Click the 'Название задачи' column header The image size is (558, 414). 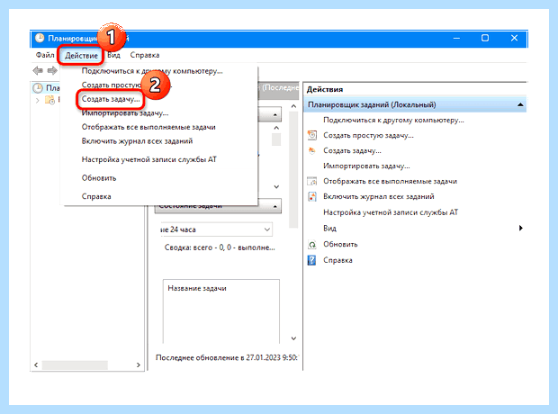pyautogui.click(x=197, y=288)
